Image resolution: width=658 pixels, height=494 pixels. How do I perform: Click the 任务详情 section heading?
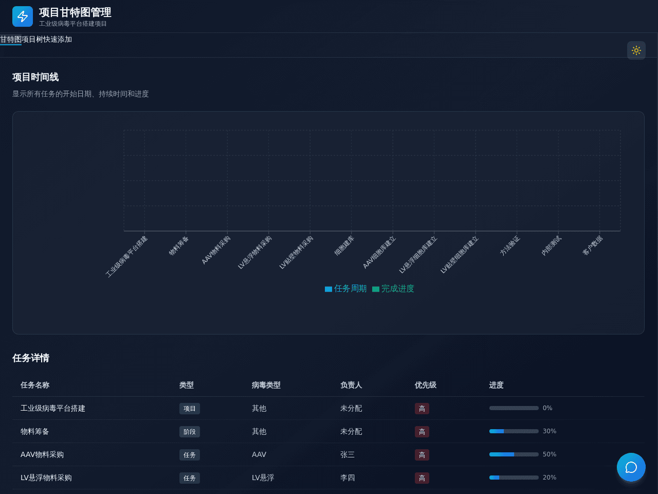pyautogui.click(x=31, y=358)
